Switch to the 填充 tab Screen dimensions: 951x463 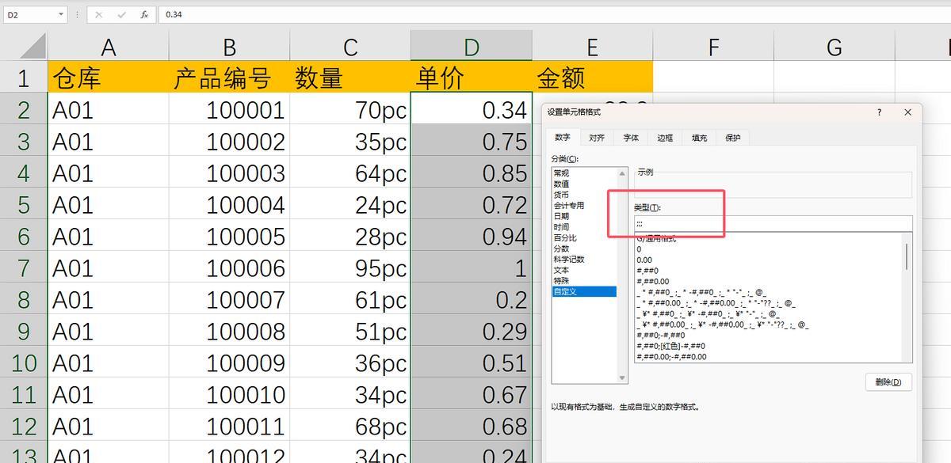pyautogui.click(x=699, y=138)
